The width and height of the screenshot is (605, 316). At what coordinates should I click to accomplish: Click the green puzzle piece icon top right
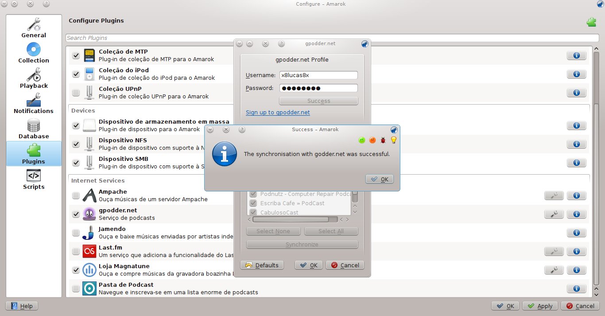coord(591,22)
